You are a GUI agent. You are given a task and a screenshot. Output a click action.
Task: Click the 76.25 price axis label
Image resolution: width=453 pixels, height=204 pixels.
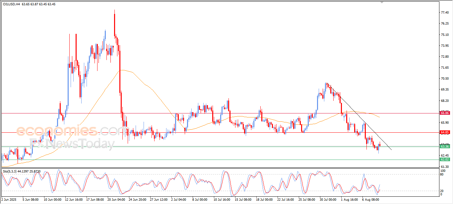pyautogui.click(x=445, y=24)
